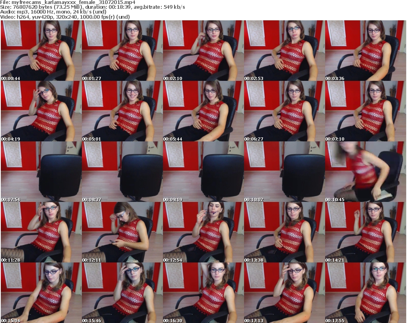Click the 'Video: h264, yuv420p' header line

click(x=65, y=17)
